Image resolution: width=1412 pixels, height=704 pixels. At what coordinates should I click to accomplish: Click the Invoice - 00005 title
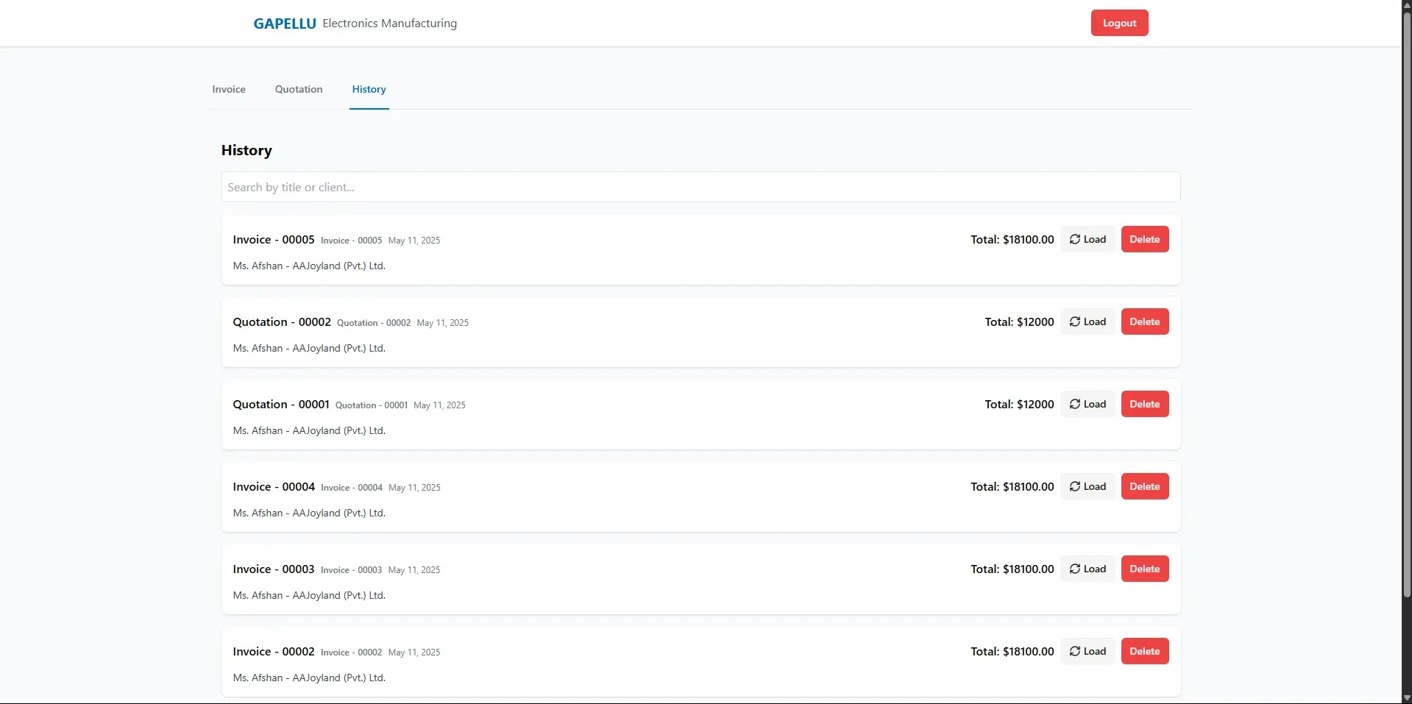coord(274,239)
